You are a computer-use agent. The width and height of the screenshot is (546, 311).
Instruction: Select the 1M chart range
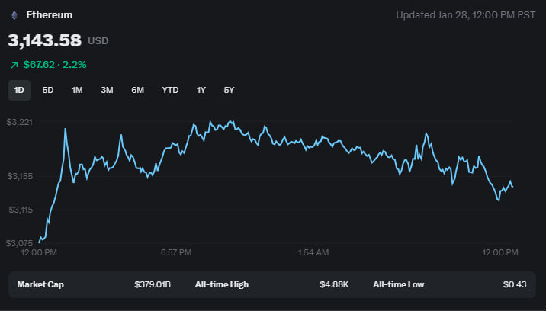tap(77, 91)
